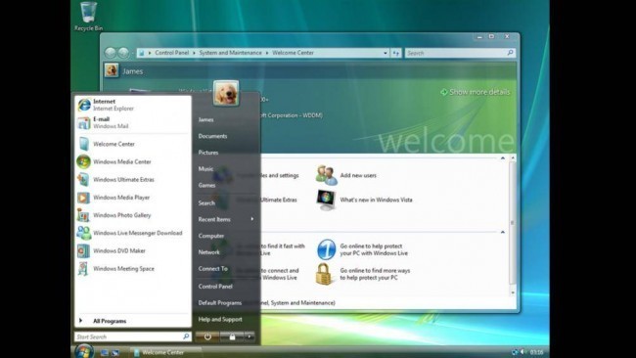Image resolution: width=636 pixels, height=358 pixels.
Task: Click the Welcome Center vertical scrollbar
Action: pos(513,225)
